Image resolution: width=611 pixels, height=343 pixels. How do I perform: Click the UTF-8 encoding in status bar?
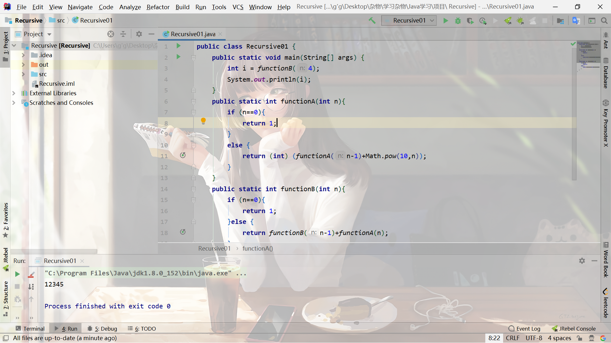point(534,338)
